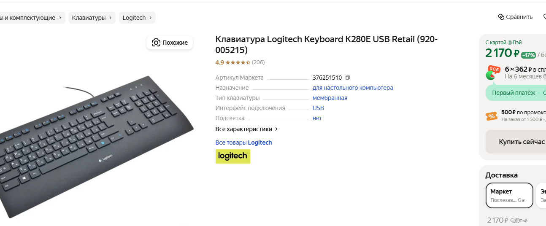Image resolution: width=546 pixels, height=226 pixels.
Task: Click the favorites heart icon at top right
Action: point(544,17)
